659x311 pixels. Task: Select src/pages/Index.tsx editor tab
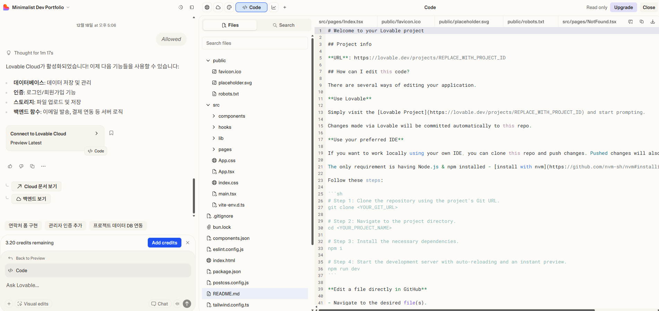341,22
